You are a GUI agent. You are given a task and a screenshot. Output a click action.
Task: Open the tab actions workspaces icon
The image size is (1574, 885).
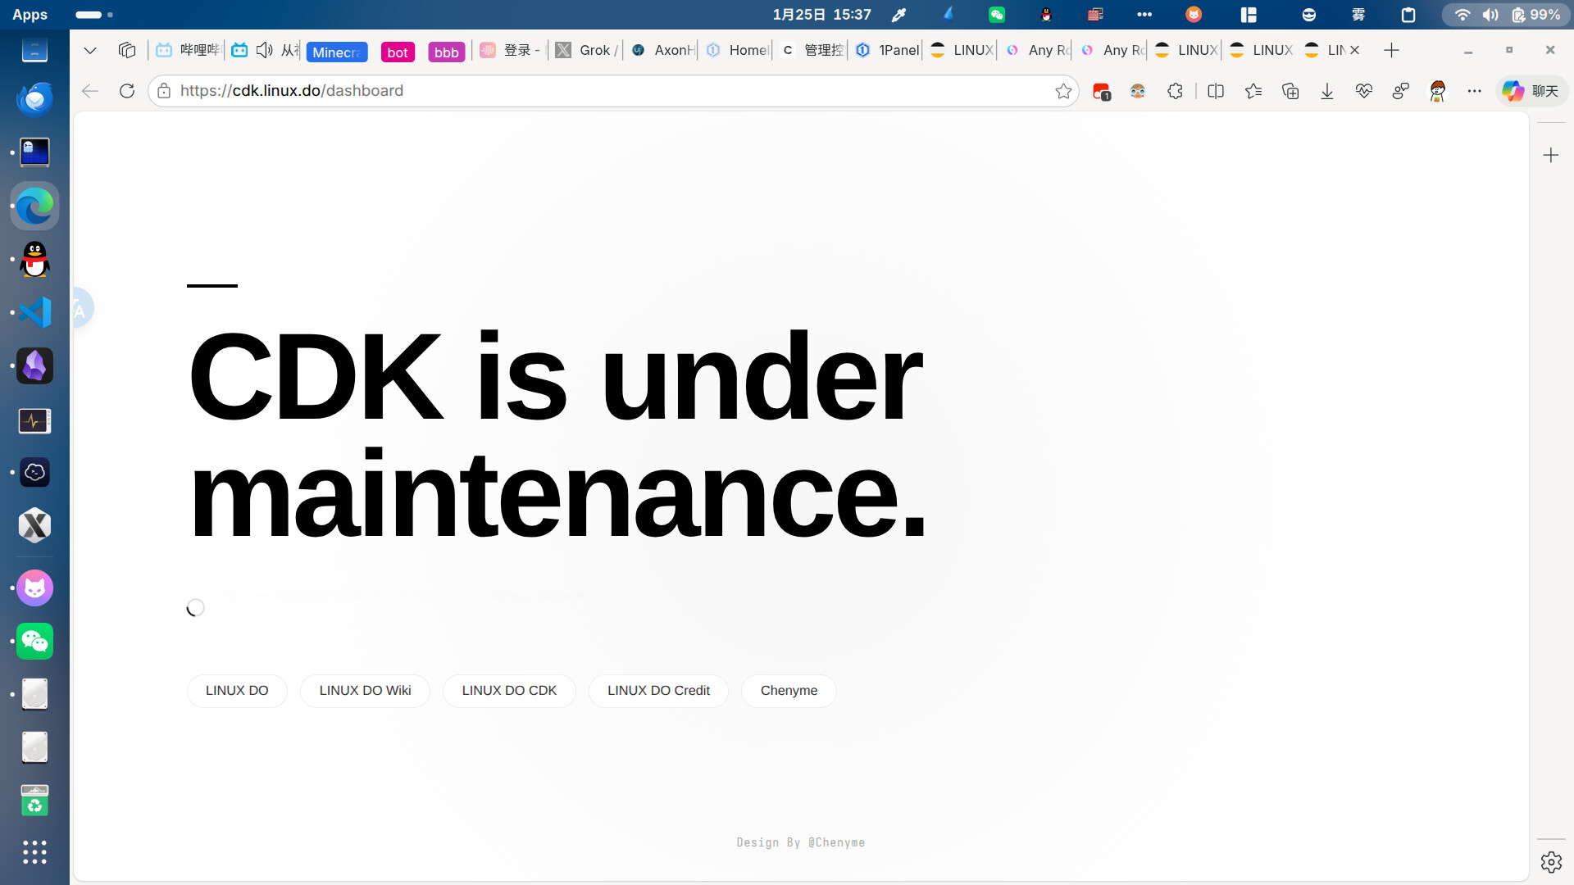tap(127, 50)
